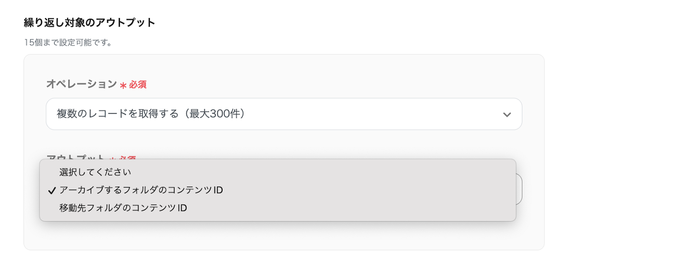Click the 繰り返し対象のアウトプット heading
This screenshot has height=269, width=697.
pyautogui.click(x=89, y=23)
